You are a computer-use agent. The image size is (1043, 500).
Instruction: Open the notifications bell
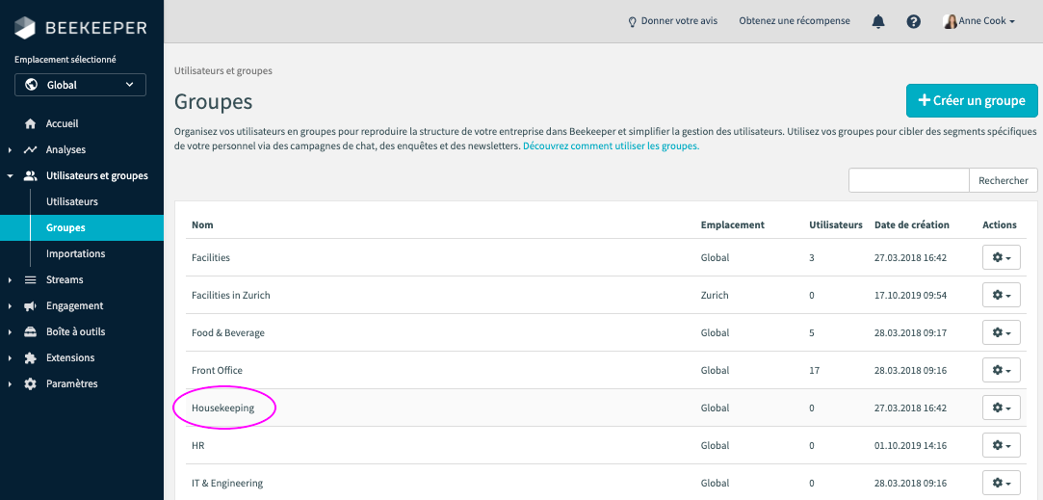(x=878, y=21)
